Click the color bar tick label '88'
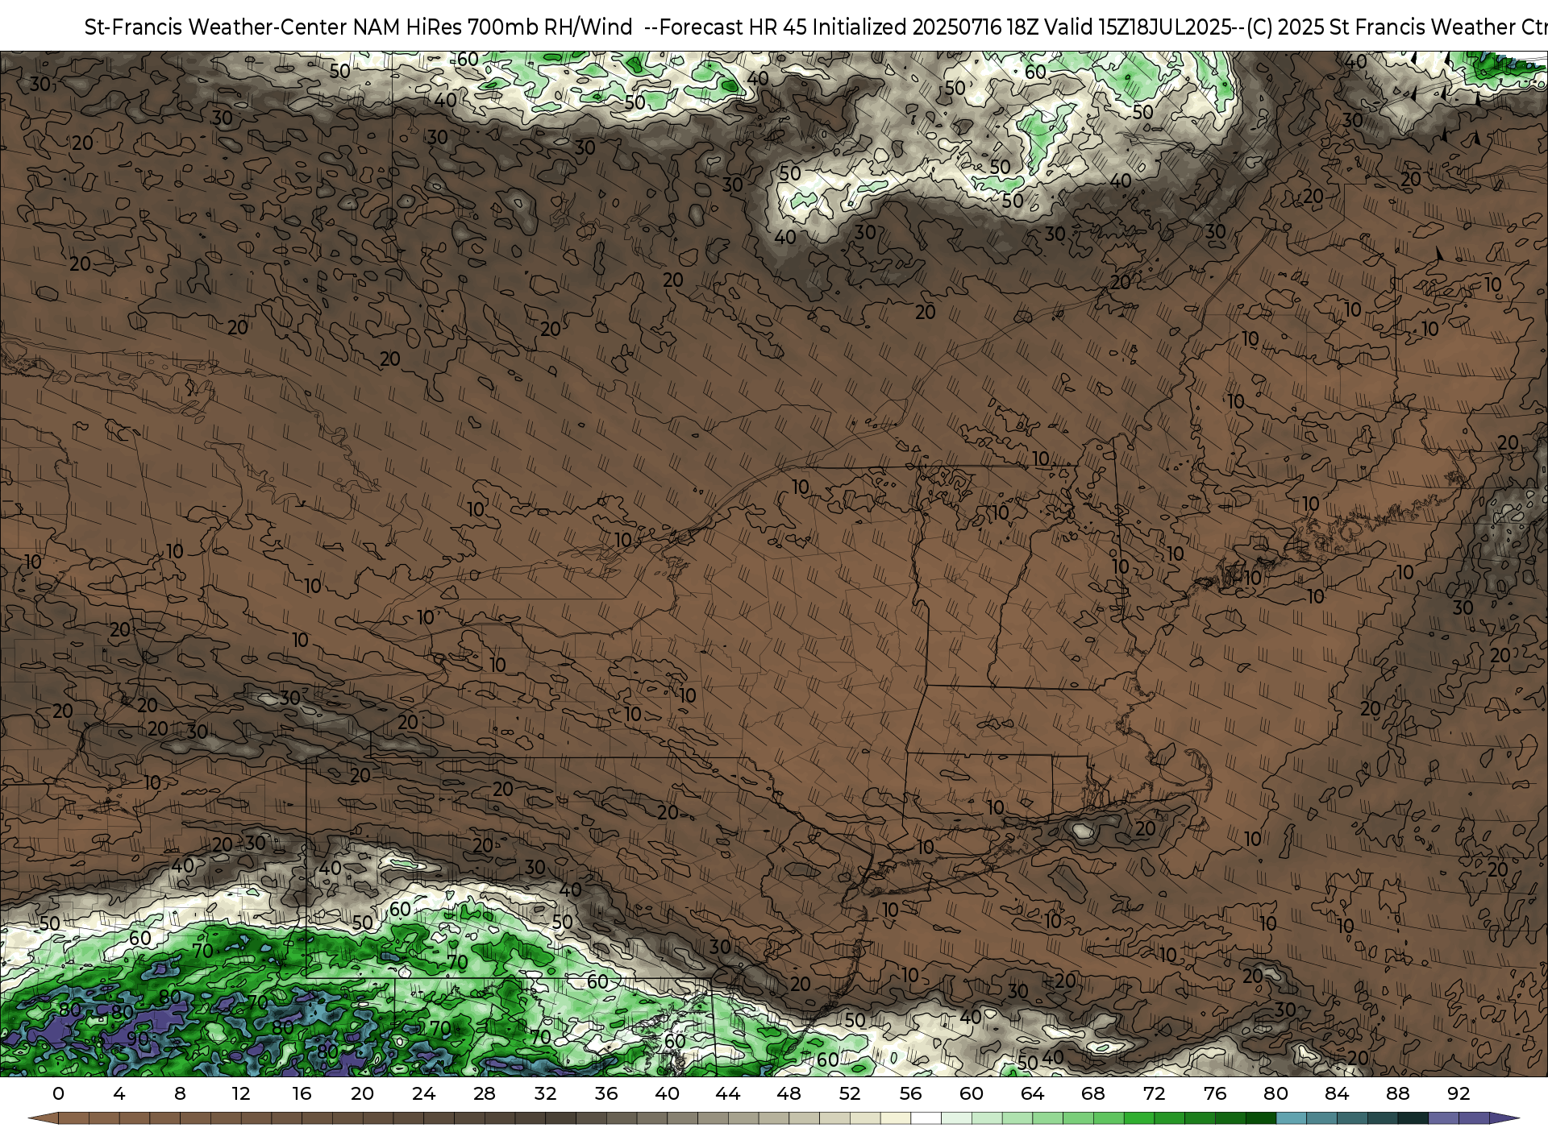1548x1128 pixels. pyautogui.click(x=1397, y=1093)
